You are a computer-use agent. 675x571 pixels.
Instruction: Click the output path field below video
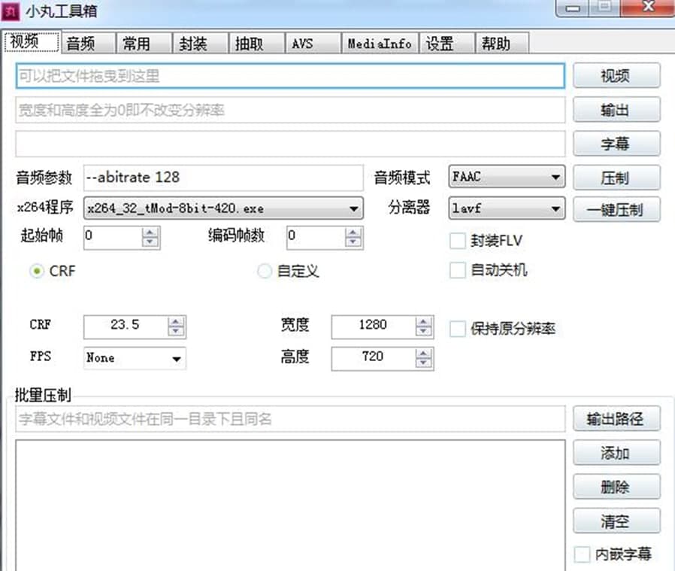tap(290, 110)
